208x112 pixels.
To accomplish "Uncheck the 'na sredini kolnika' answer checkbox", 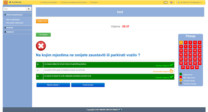I will 38,70.
